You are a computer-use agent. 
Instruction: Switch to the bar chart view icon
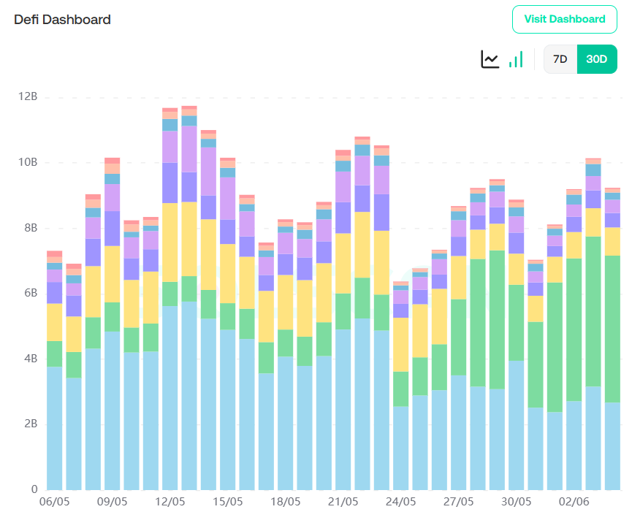point(516,59)
